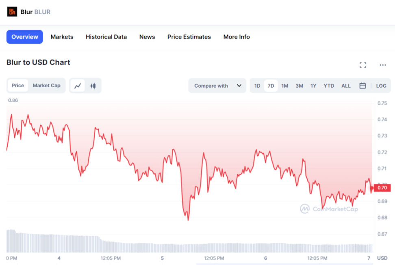Expand the Compare with dropdown
This screenshot has height=265, width=395.
[x=217, y=86]
